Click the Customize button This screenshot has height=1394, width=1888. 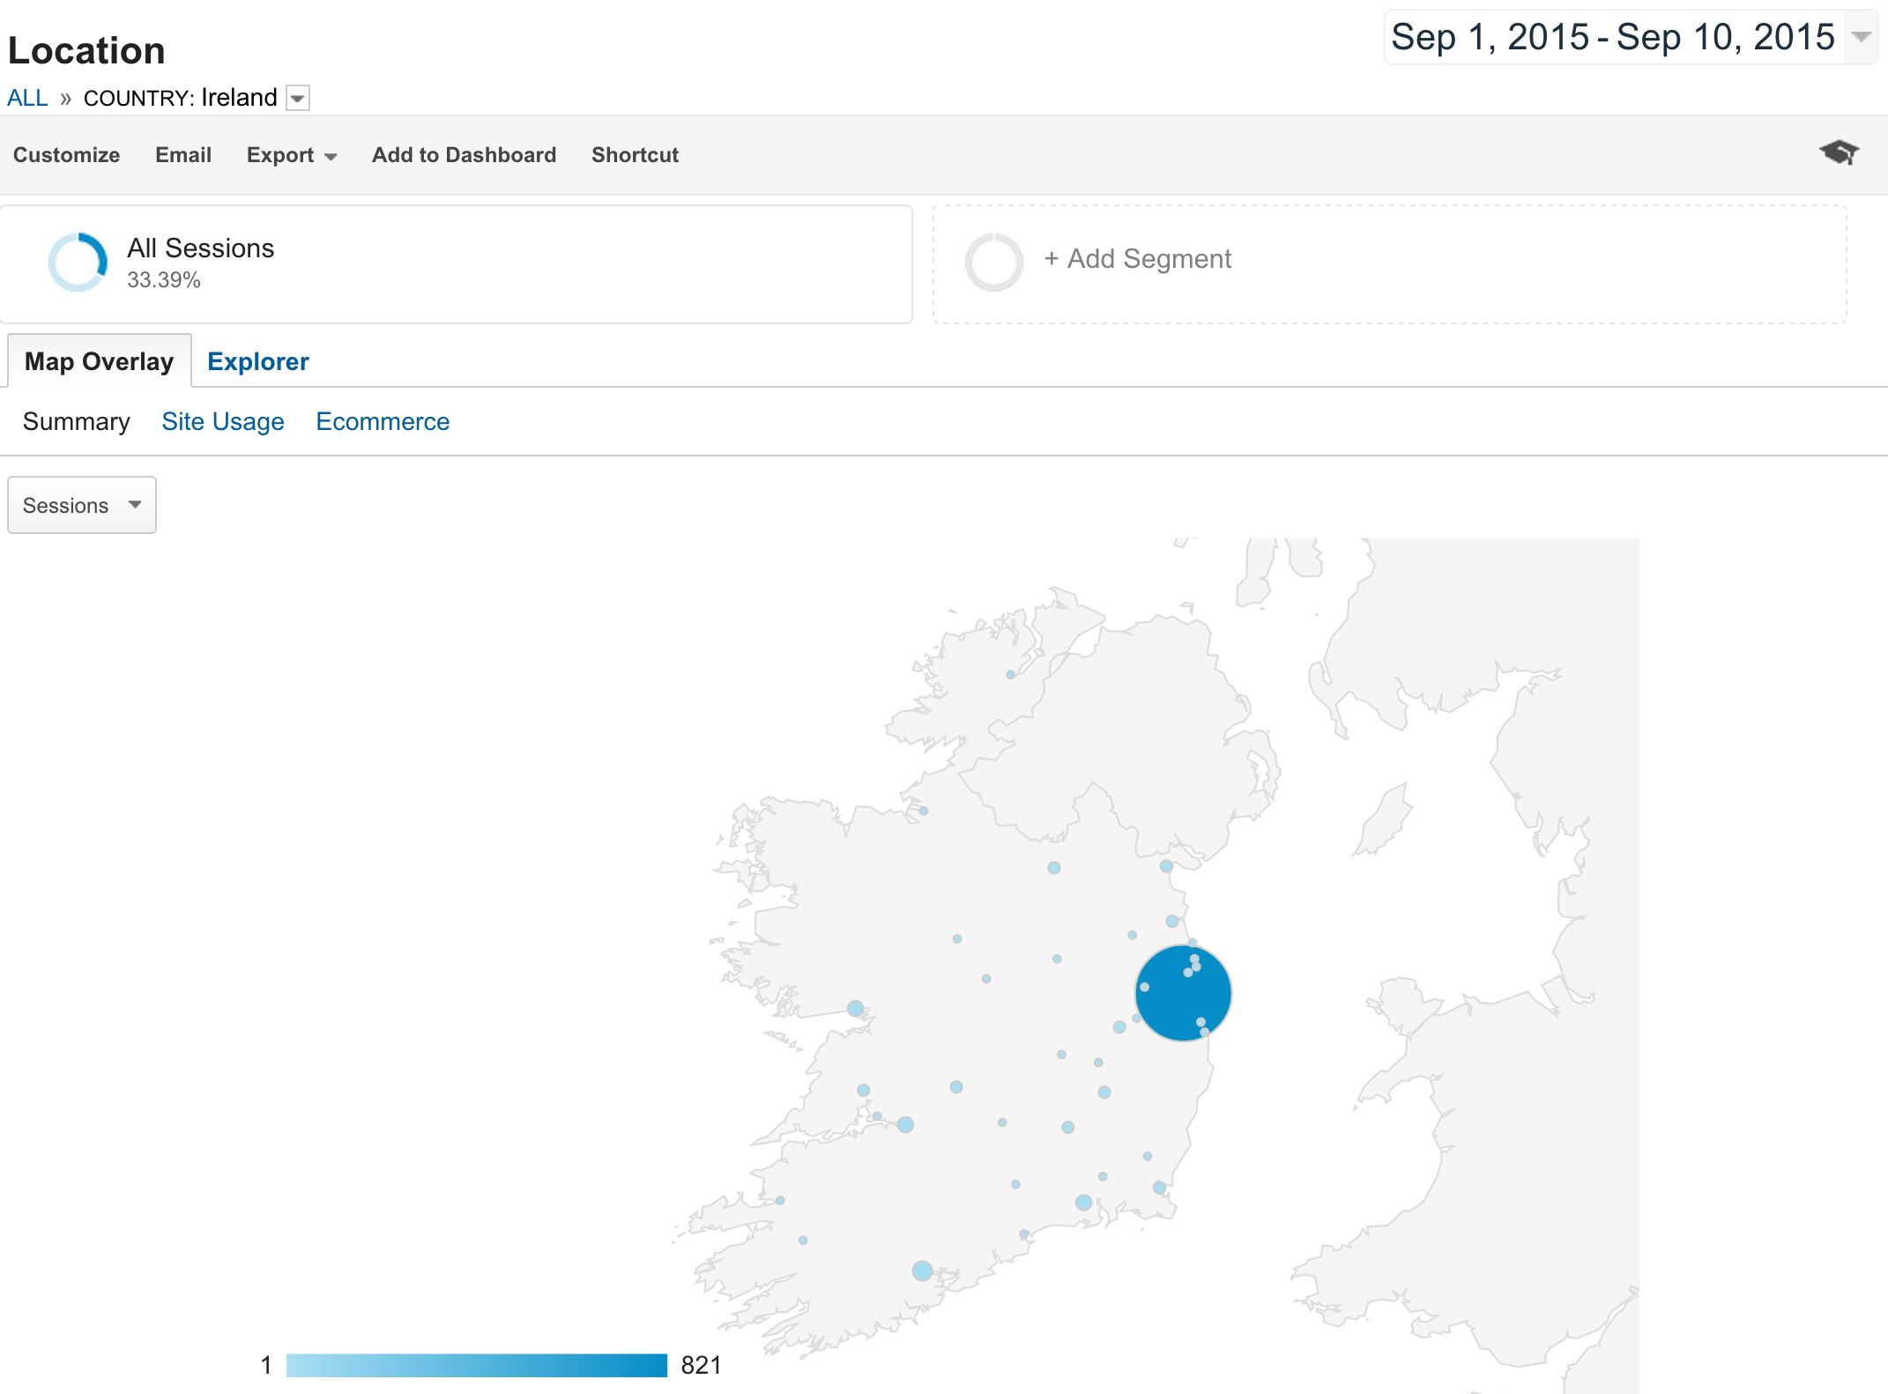(66, 155)
